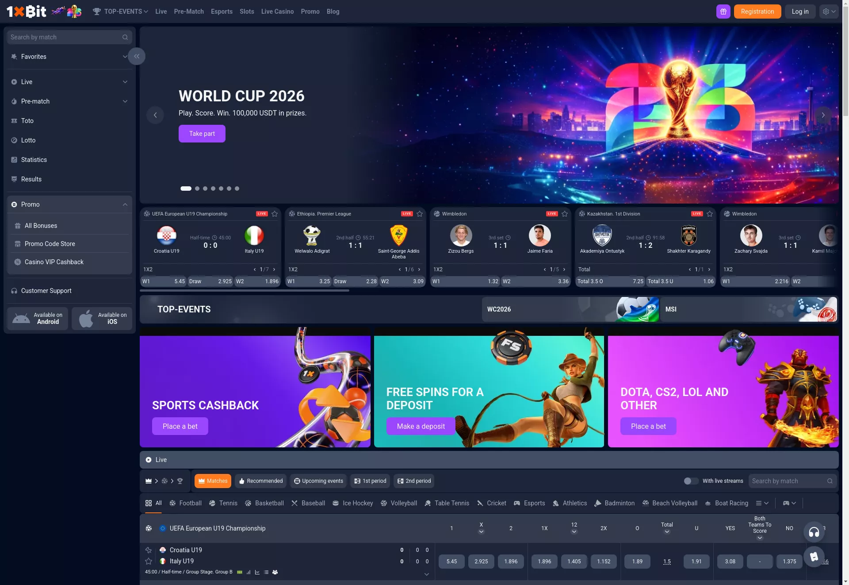Collapse the Promo section in sidebar
The image size is (849, 585).
[x=69, y=204]
